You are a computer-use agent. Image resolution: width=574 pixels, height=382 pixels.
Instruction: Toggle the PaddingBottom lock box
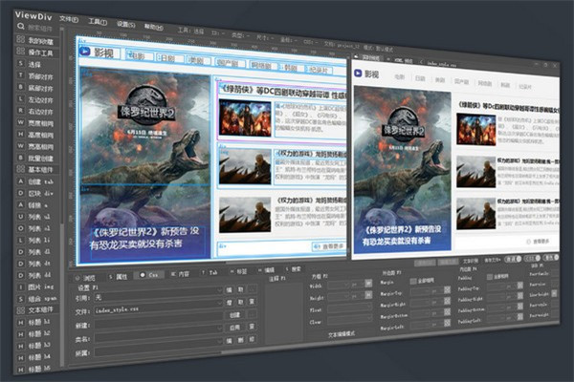pyautogui.click(x=519, y=307)
